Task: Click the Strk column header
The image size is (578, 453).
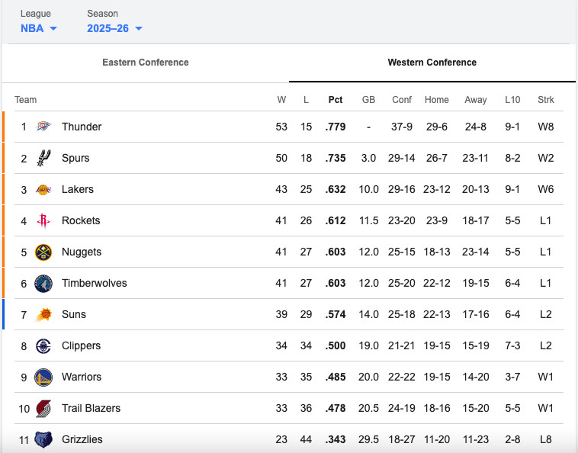Action: tap(546, 100)
